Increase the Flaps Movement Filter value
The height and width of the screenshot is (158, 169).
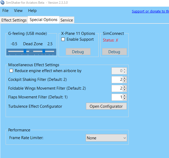(x=125, y=96)
